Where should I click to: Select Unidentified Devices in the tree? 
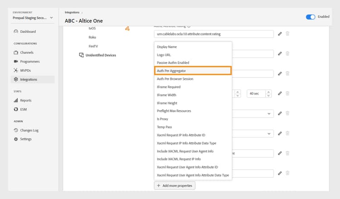101,55
